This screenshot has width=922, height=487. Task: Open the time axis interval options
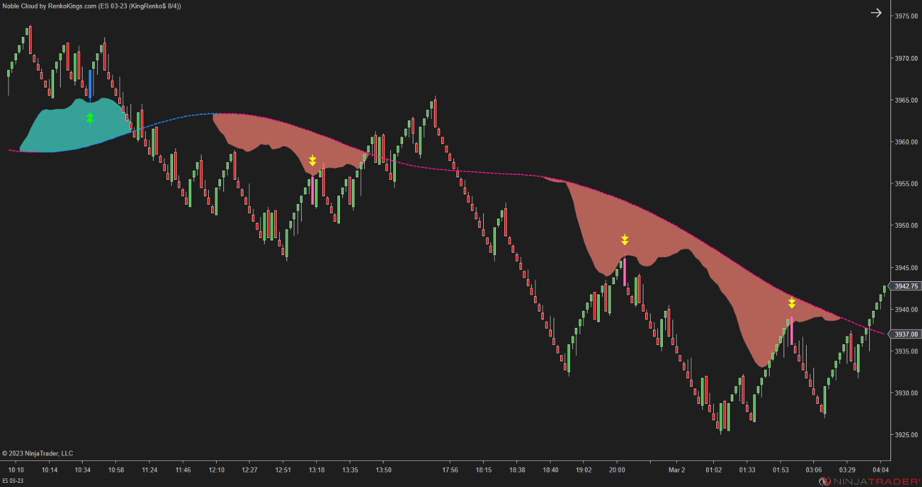(x=425, y=469)
